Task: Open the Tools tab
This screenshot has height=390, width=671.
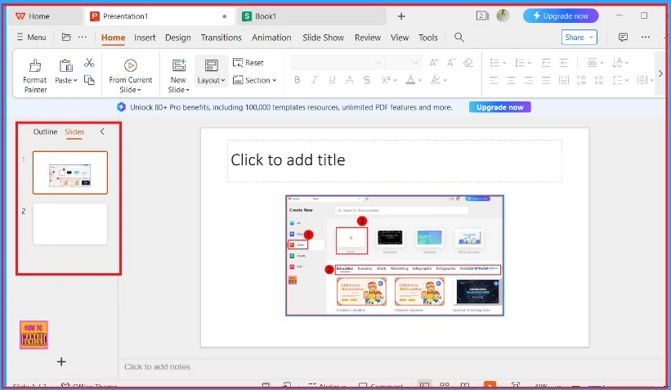Action: click(428, 38)
